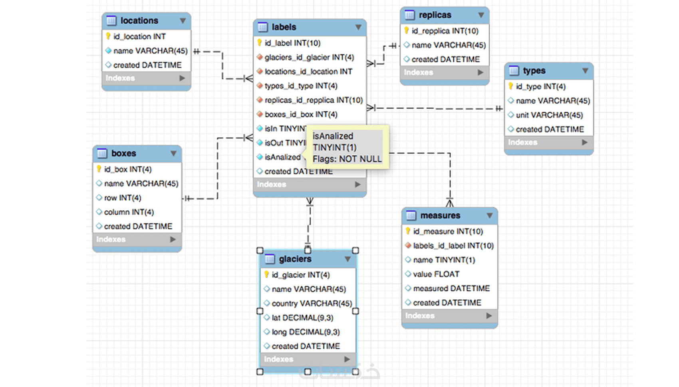
Task: Click the locations table icon
Action: [111, 20]
